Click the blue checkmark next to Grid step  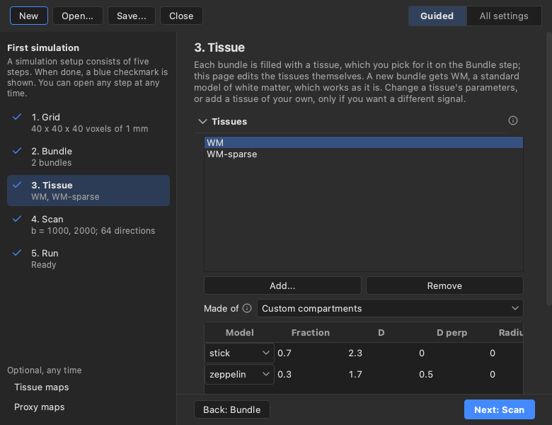(17, 117)
